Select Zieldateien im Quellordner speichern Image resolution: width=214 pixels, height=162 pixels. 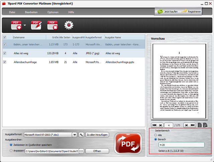(11, 145)
